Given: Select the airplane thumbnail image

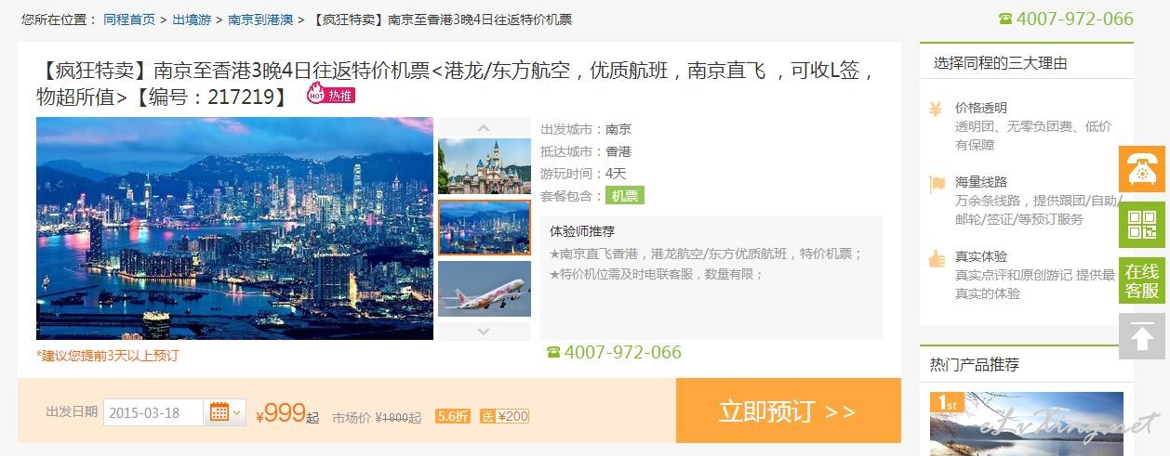Looking at the screenshot, I should 484,289.
